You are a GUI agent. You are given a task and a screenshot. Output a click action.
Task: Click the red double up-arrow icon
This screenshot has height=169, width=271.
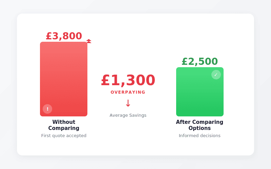[x=89, y=41]
